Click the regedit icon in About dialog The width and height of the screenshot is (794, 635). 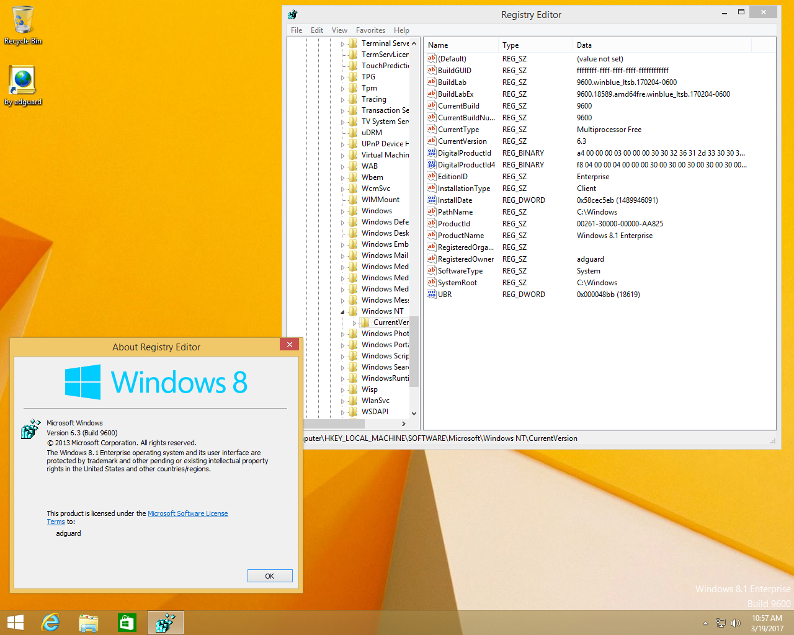(x=31, y=429)
